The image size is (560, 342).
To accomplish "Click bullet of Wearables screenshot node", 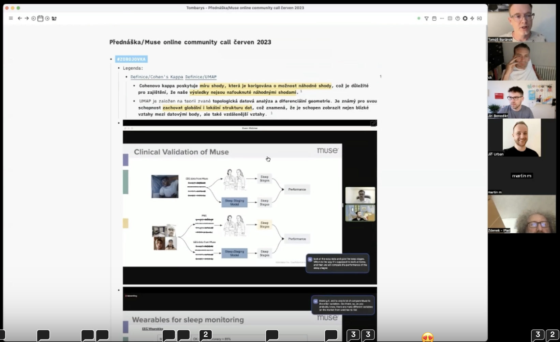I will [x=119, y=290].
